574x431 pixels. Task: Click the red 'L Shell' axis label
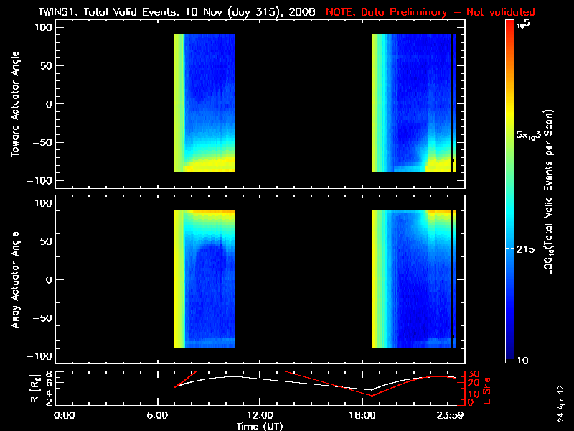486,389
